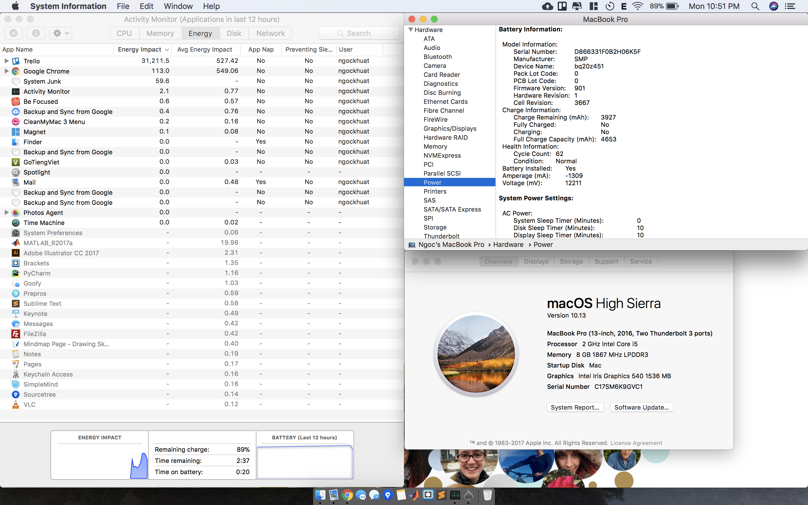Click the Trello app icon in the list
Screen dimensions: 808x505
(16, 61)
